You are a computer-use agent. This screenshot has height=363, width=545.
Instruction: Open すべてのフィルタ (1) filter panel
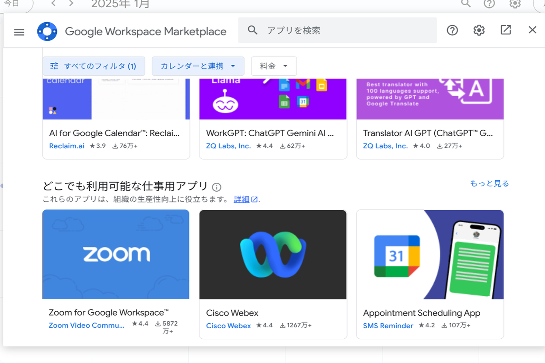tap(94, 66)
